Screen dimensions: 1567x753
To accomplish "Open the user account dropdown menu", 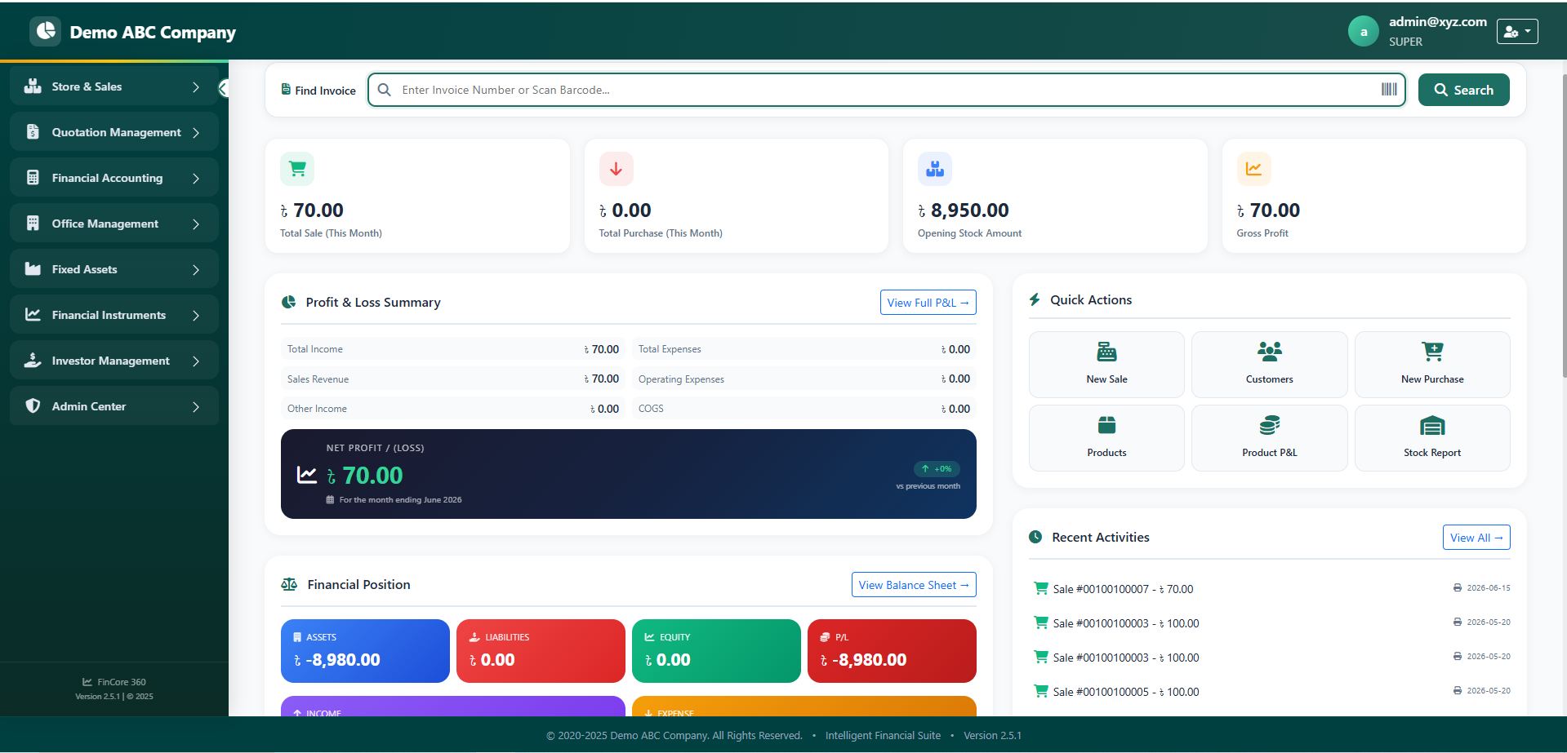I will tap(1517, 31).
